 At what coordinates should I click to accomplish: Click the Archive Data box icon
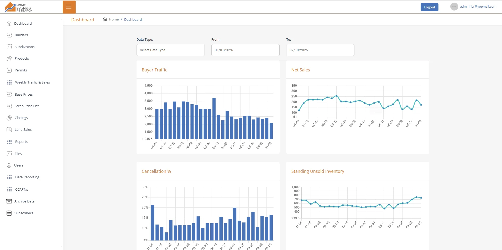coord(9,201)
